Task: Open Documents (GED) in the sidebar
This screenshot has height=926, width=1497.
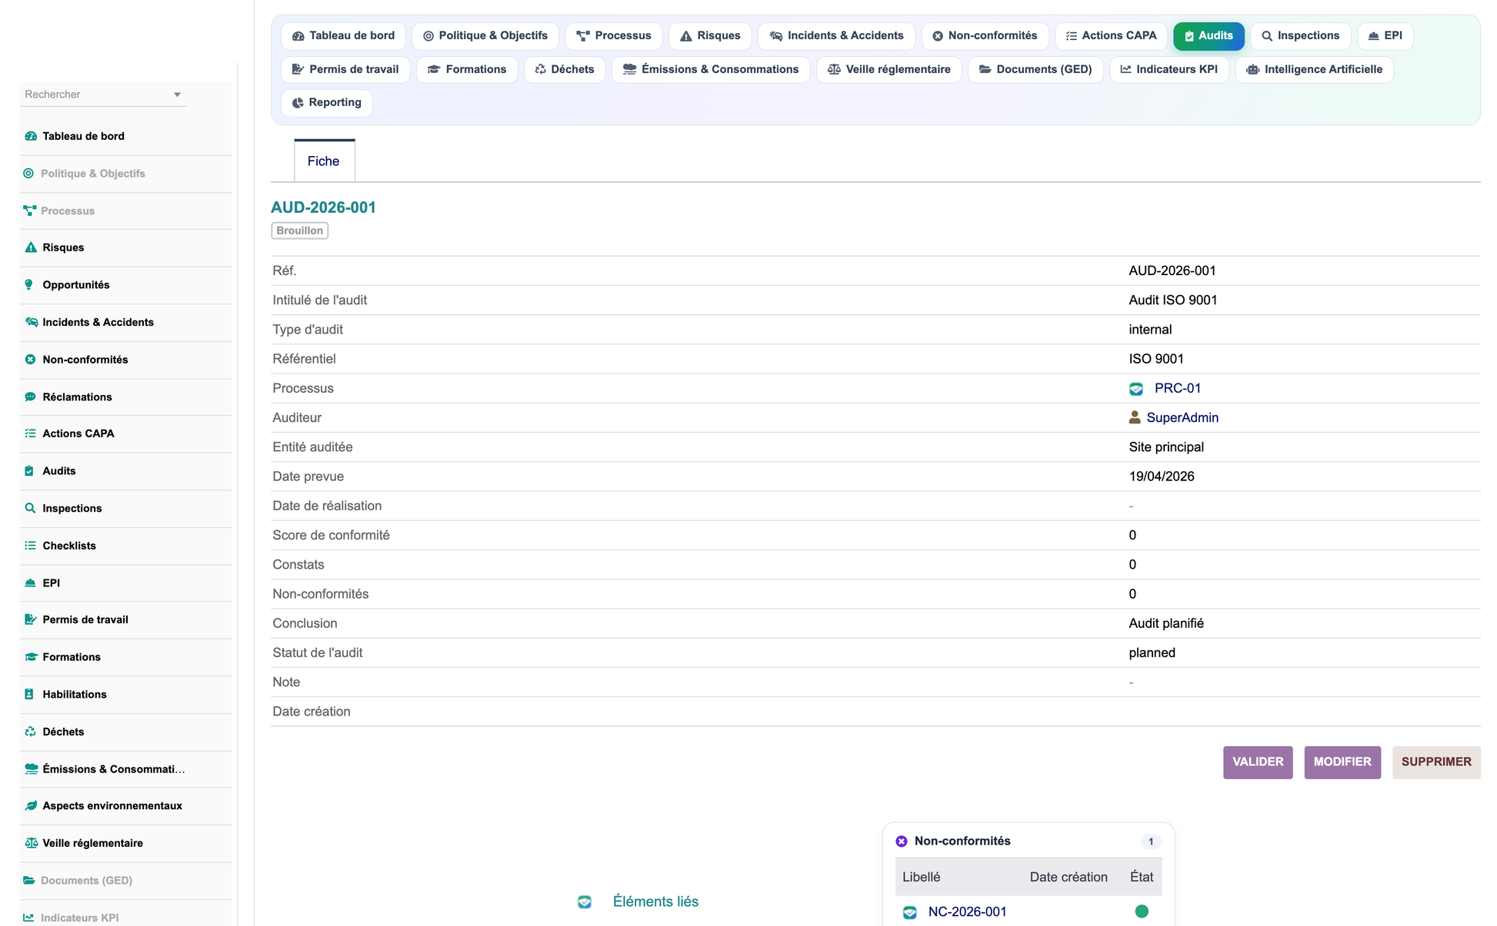Action: click(86, 881)
